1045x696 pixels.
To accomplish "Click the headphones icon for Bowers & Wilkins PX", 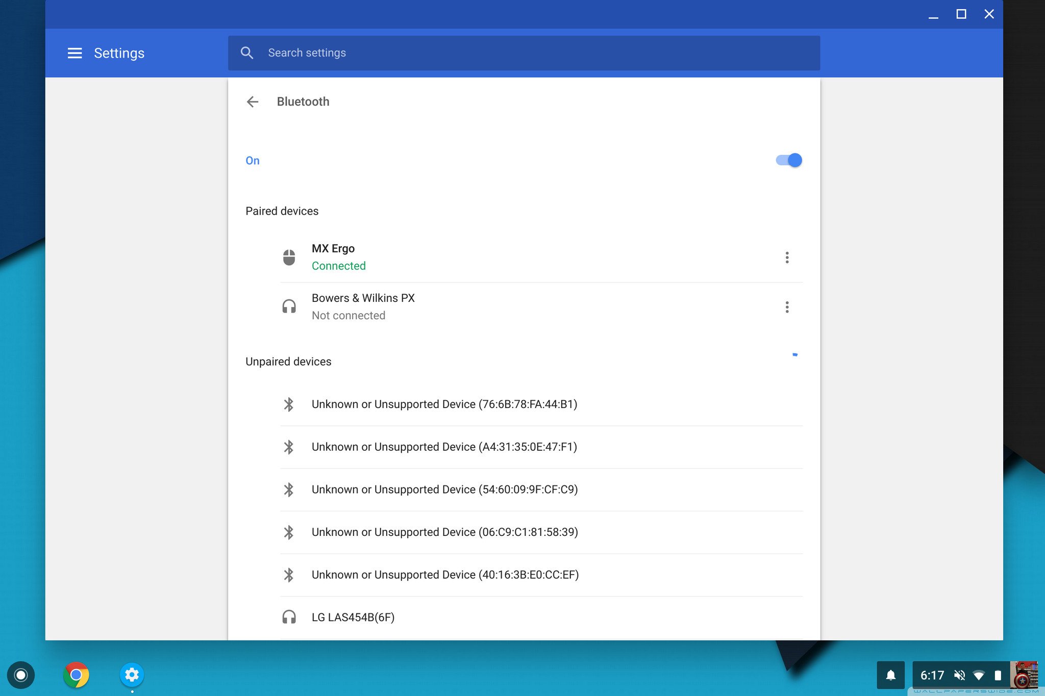I will [x=287, y=305].
